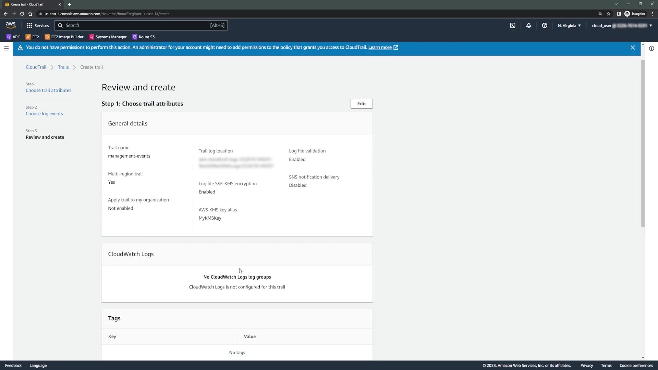658x370 pixels.
Task: Open the Services grid menu
Action: [x=38, y=25]
